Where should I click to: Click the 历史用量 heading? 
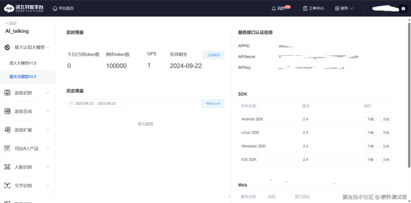click(75, 91)
